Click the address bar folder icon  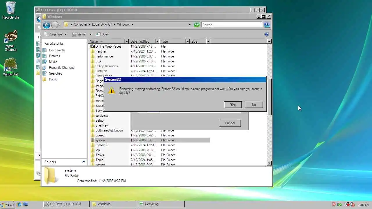tap(66, 25)
